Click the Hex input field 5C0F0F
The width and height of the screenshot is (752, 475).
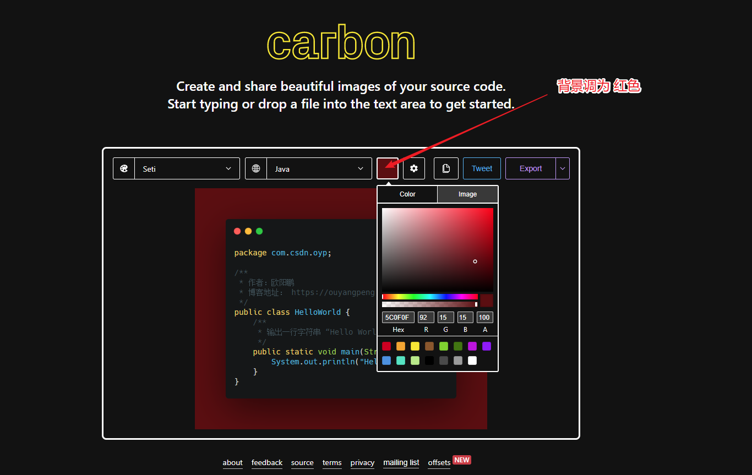(398, 318)
